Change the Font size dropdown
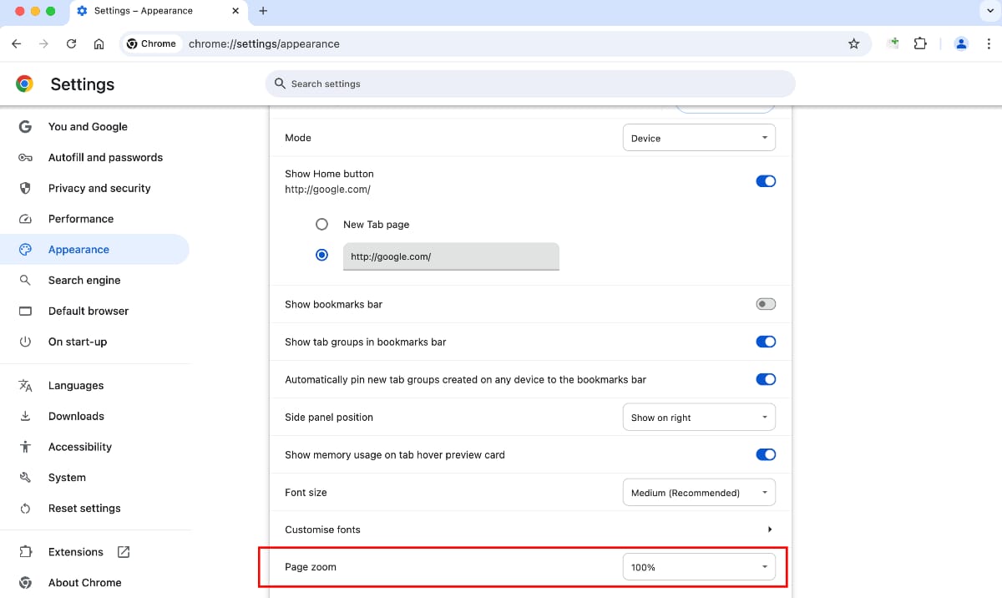1002x598 pixels. pyautogui.click(x=699, y=492)
